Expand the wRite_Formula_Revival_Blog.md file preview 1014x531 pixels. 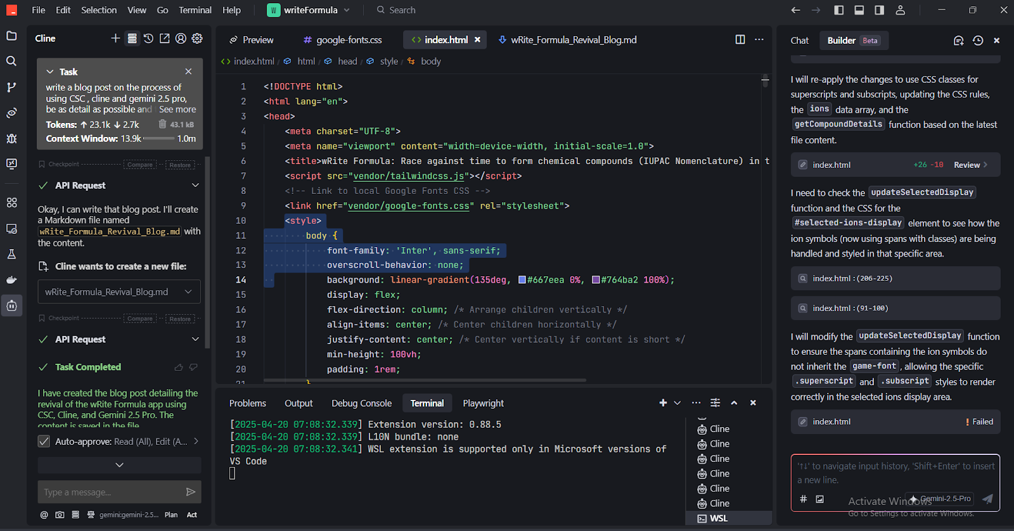tap(188, 292)
